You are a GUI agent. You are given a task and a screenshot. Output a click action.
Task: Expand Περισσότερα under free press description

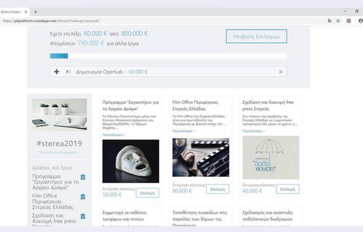253,131
